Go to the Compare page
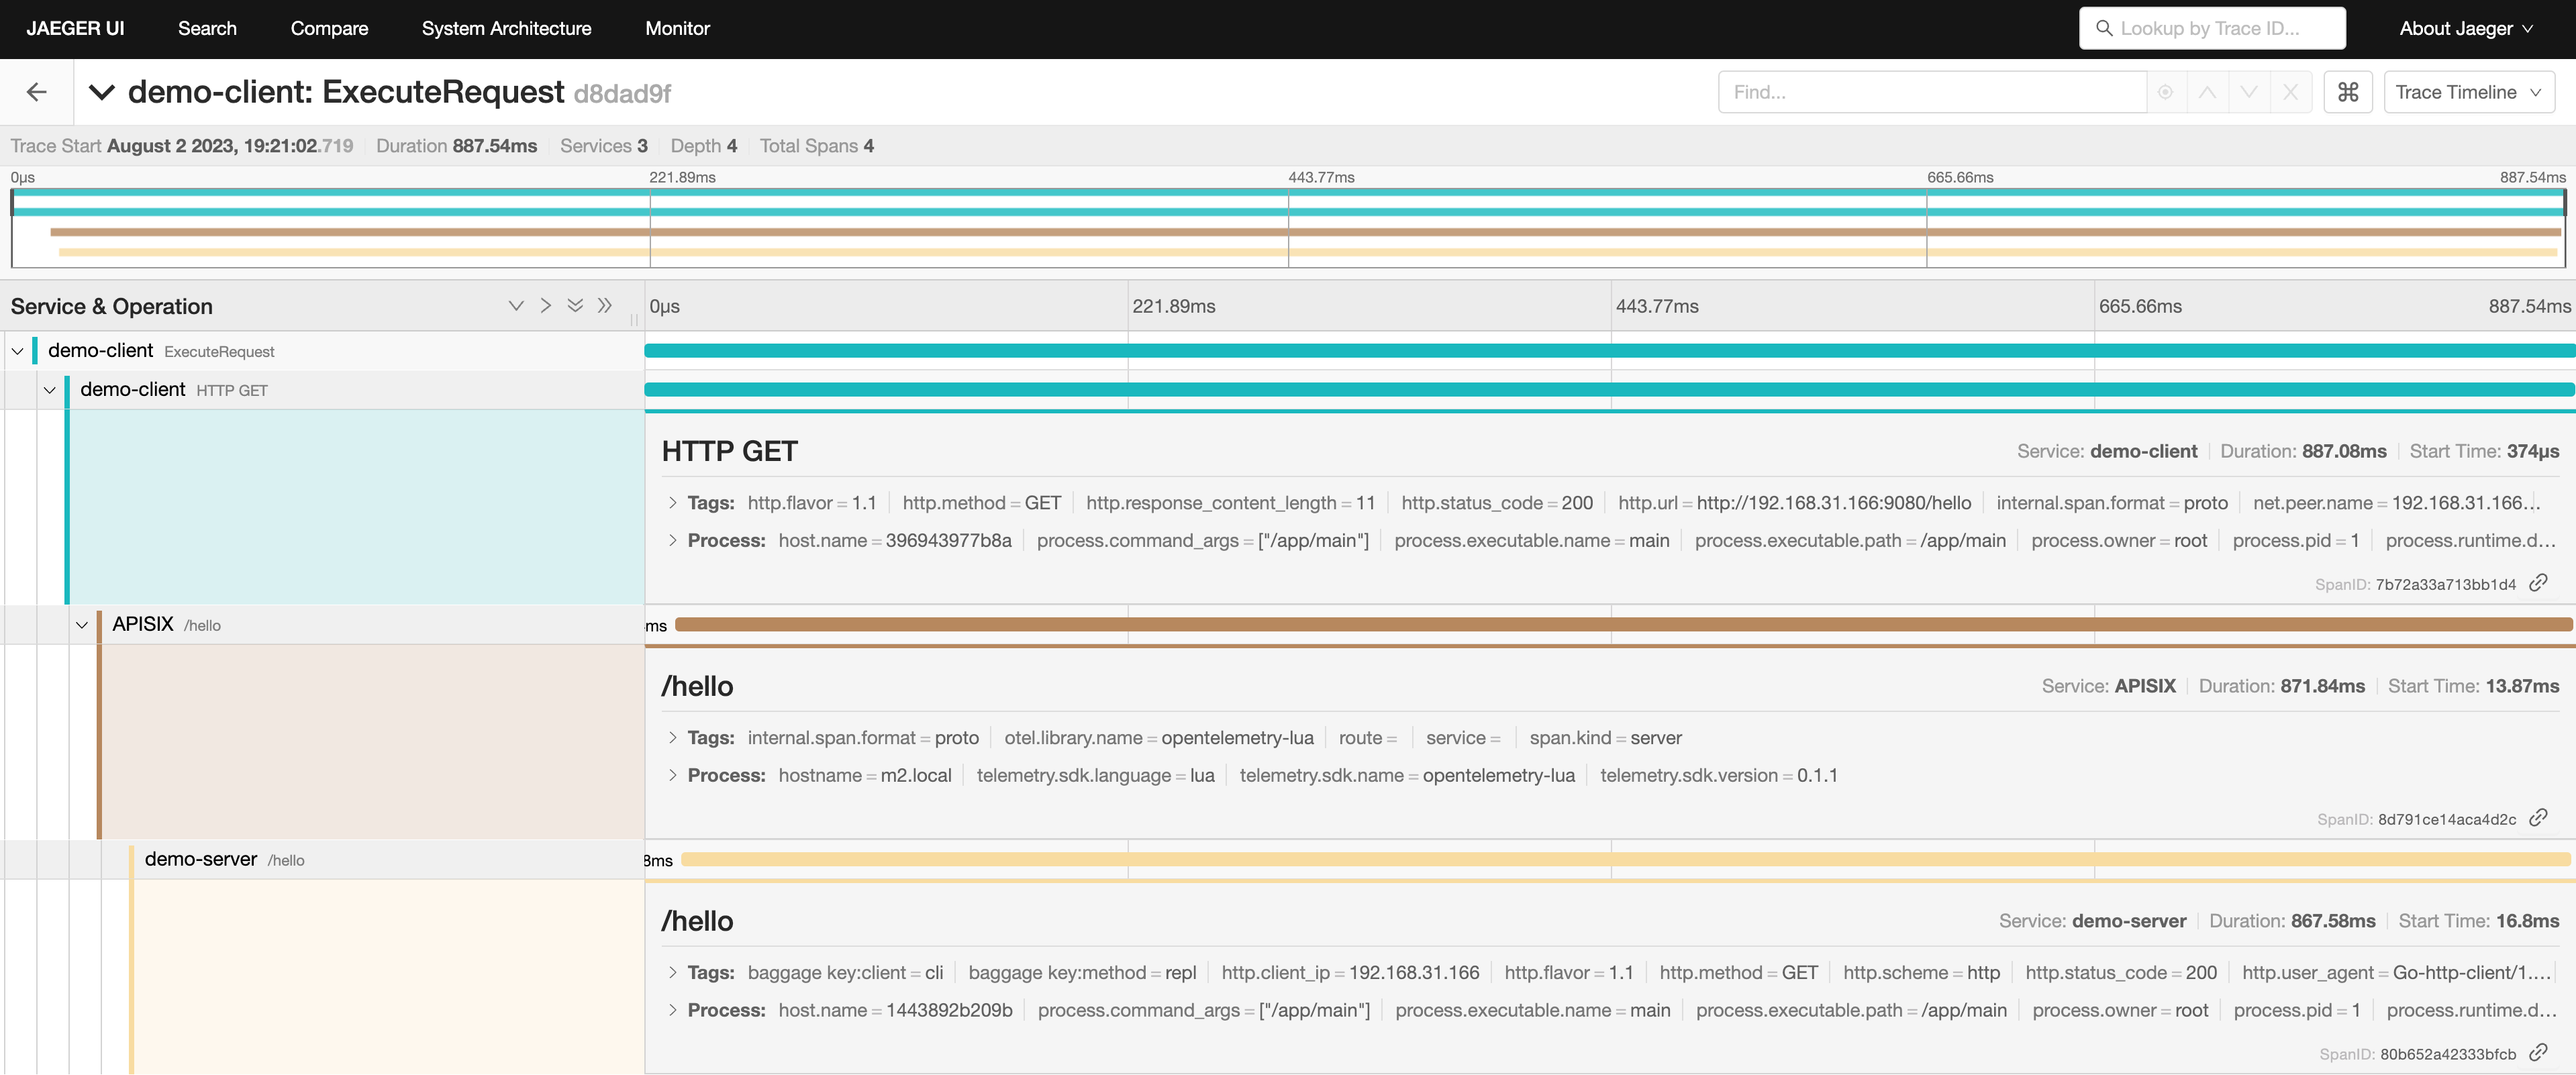Viewport: 2576px width, 1075px height. coord(329,28)
